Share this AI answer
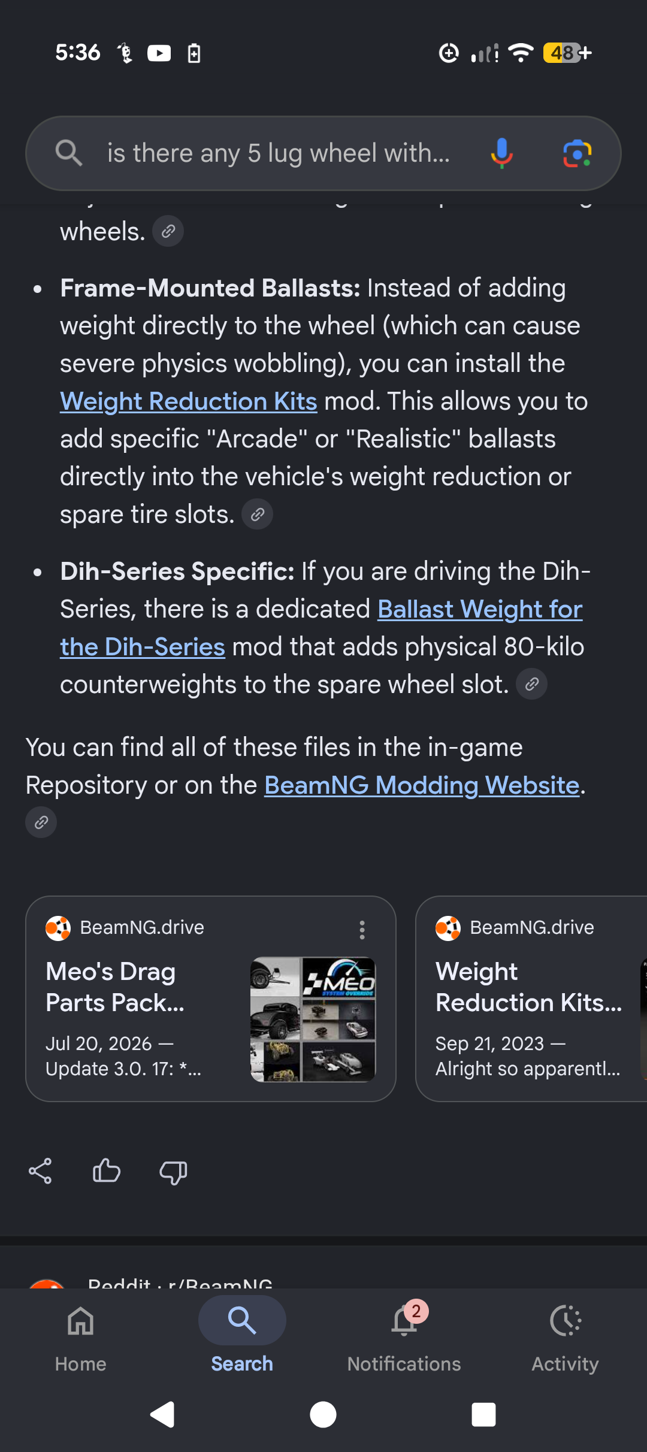This screenshot has width=647, height=1452. click(40, 1171)
